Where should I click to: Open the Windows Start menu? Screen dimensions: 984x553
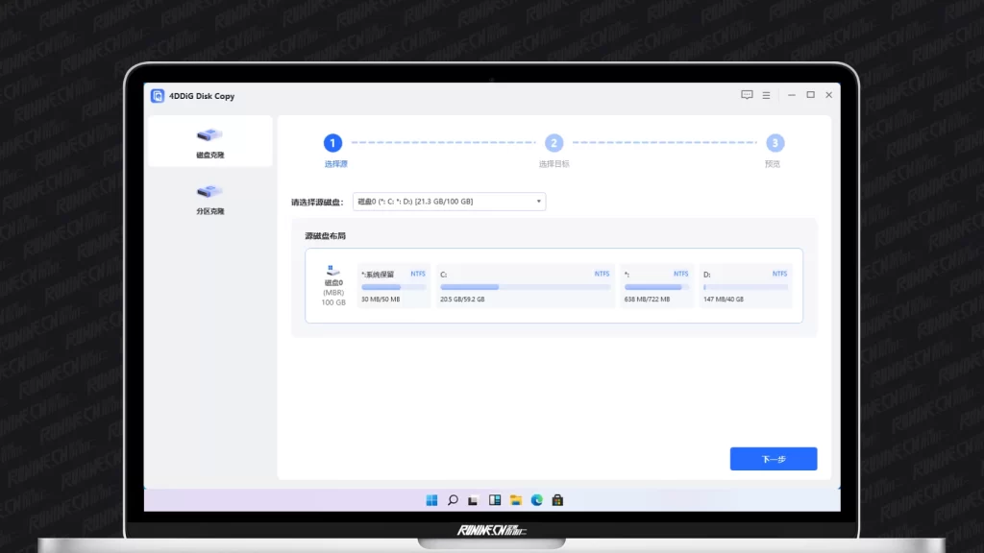[x=431, y=500]
